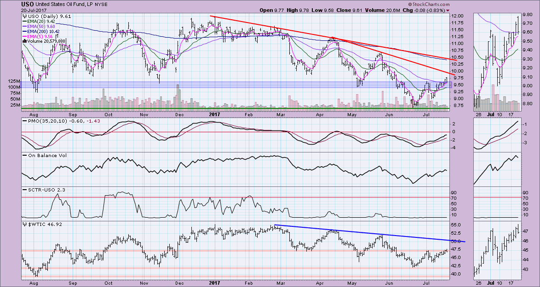
Task: Click the 2017 year marker on price axis
Action: click(x=215, y=114)
